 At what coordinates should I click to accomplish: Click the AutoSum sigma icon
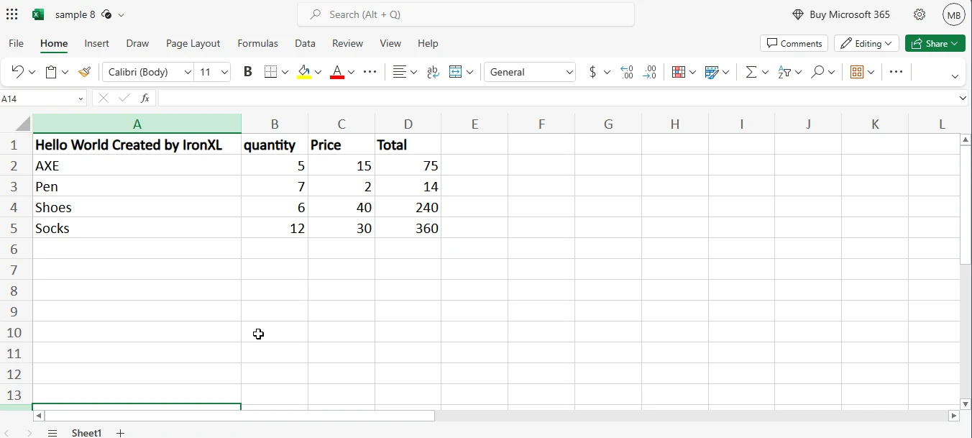point(751,72)
